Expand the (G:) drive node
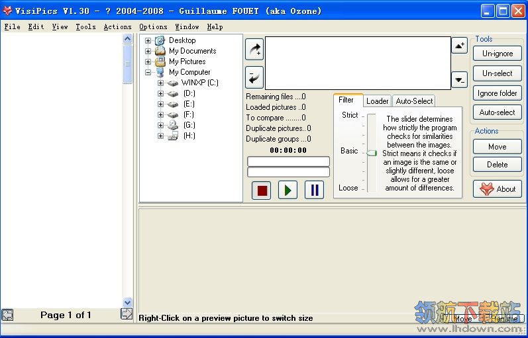Image resolution: width=528 pixels, height=338 pixels. [160, 125]
